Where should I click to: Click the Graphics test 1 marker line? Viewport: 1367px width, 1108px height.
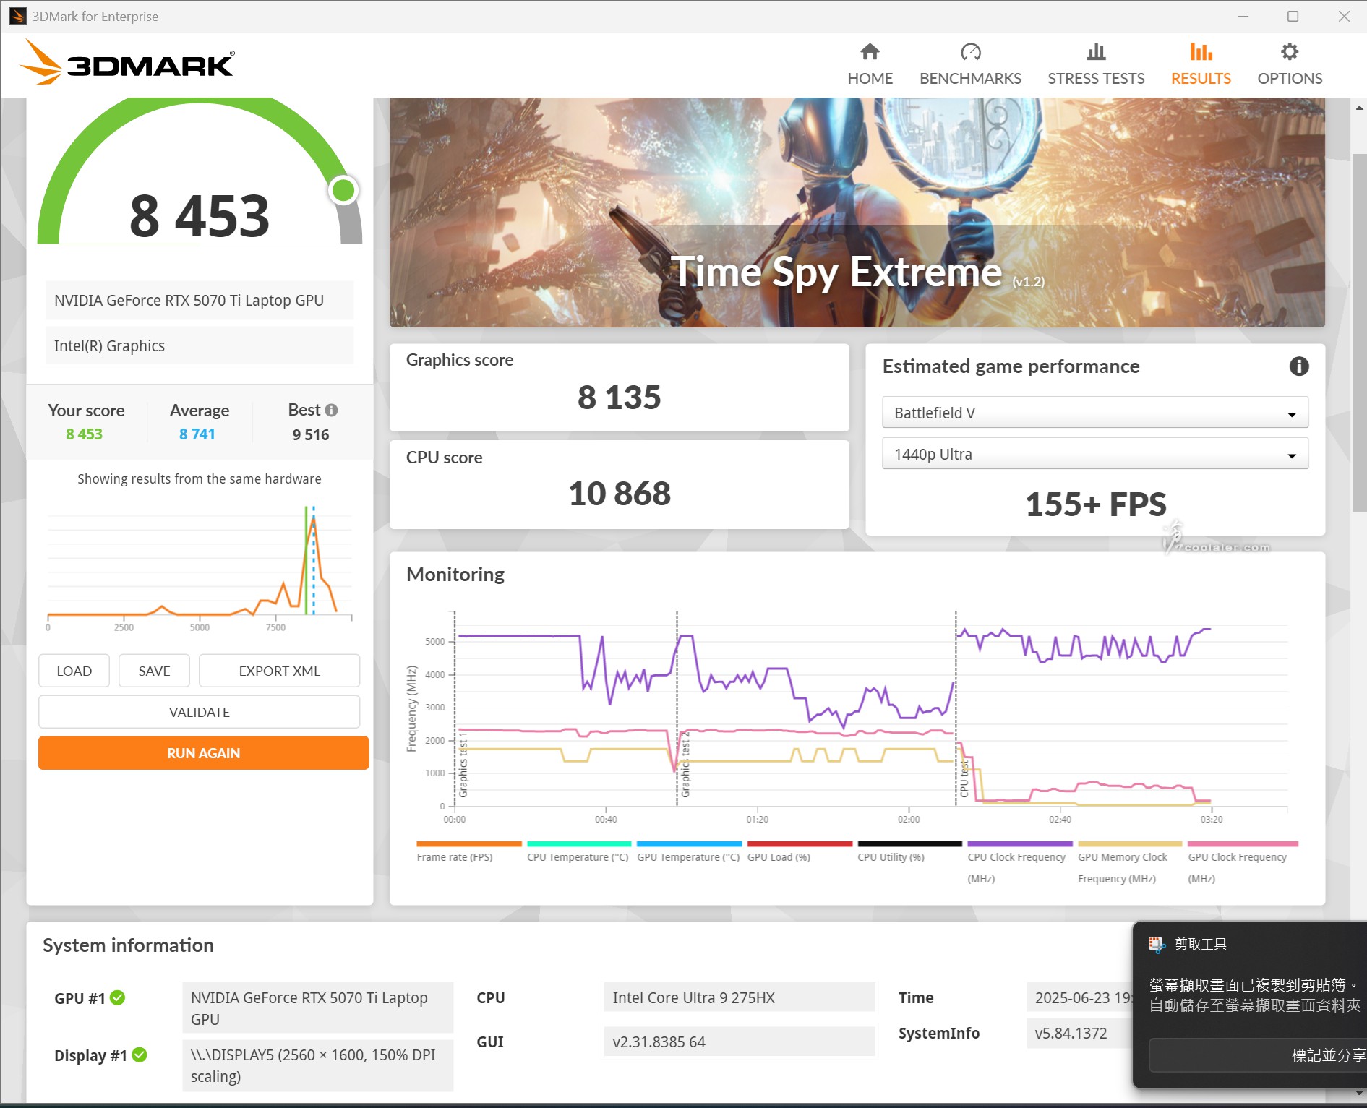coord(455,708)
